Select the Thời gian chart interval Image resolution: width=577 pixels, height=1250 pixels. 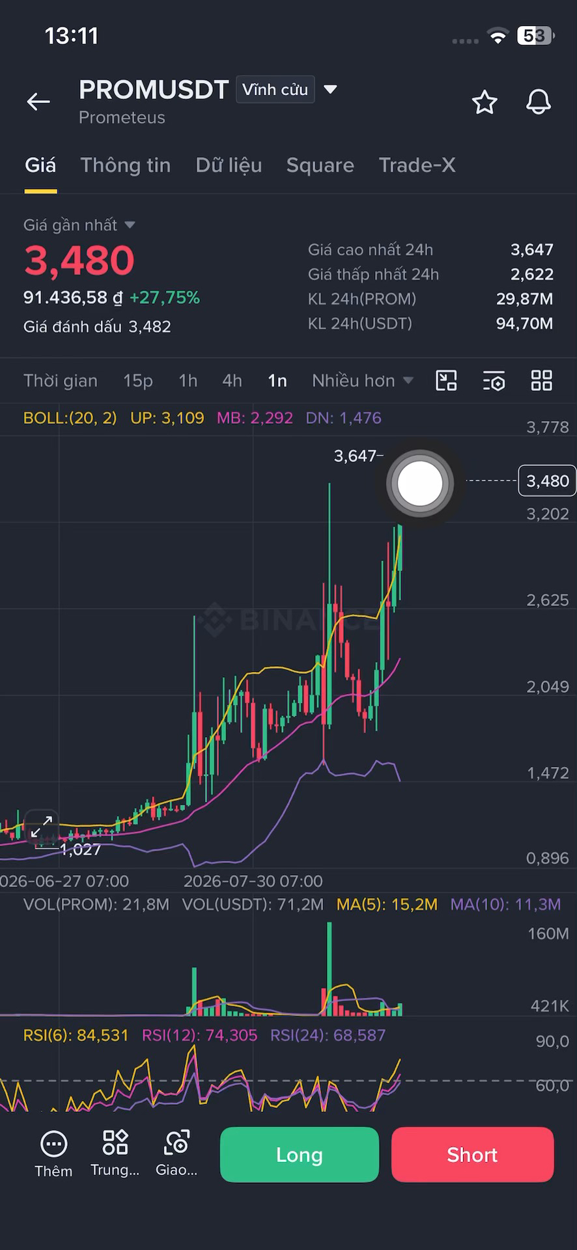pos(61,381)
